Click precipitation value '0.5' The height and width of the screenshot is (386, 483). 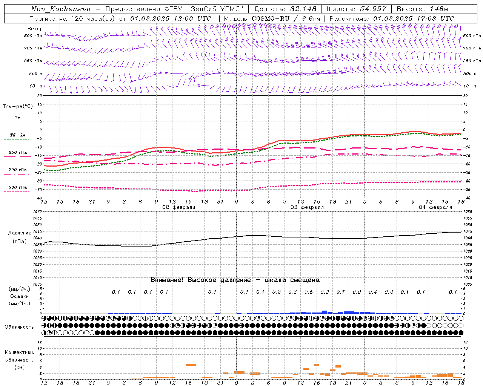pyautogui.click(x=309, y=292)
